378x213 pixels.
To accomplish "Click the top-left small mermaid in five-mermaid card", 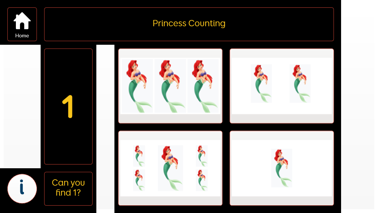I will [x=139, y=156].
